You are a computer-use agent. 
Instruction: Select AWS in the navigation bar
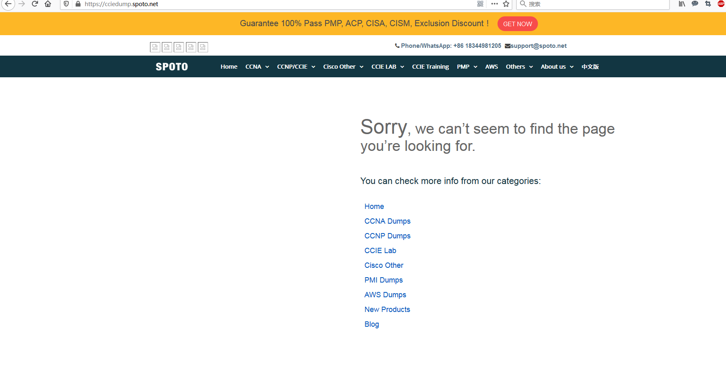[x=491, y=67]
